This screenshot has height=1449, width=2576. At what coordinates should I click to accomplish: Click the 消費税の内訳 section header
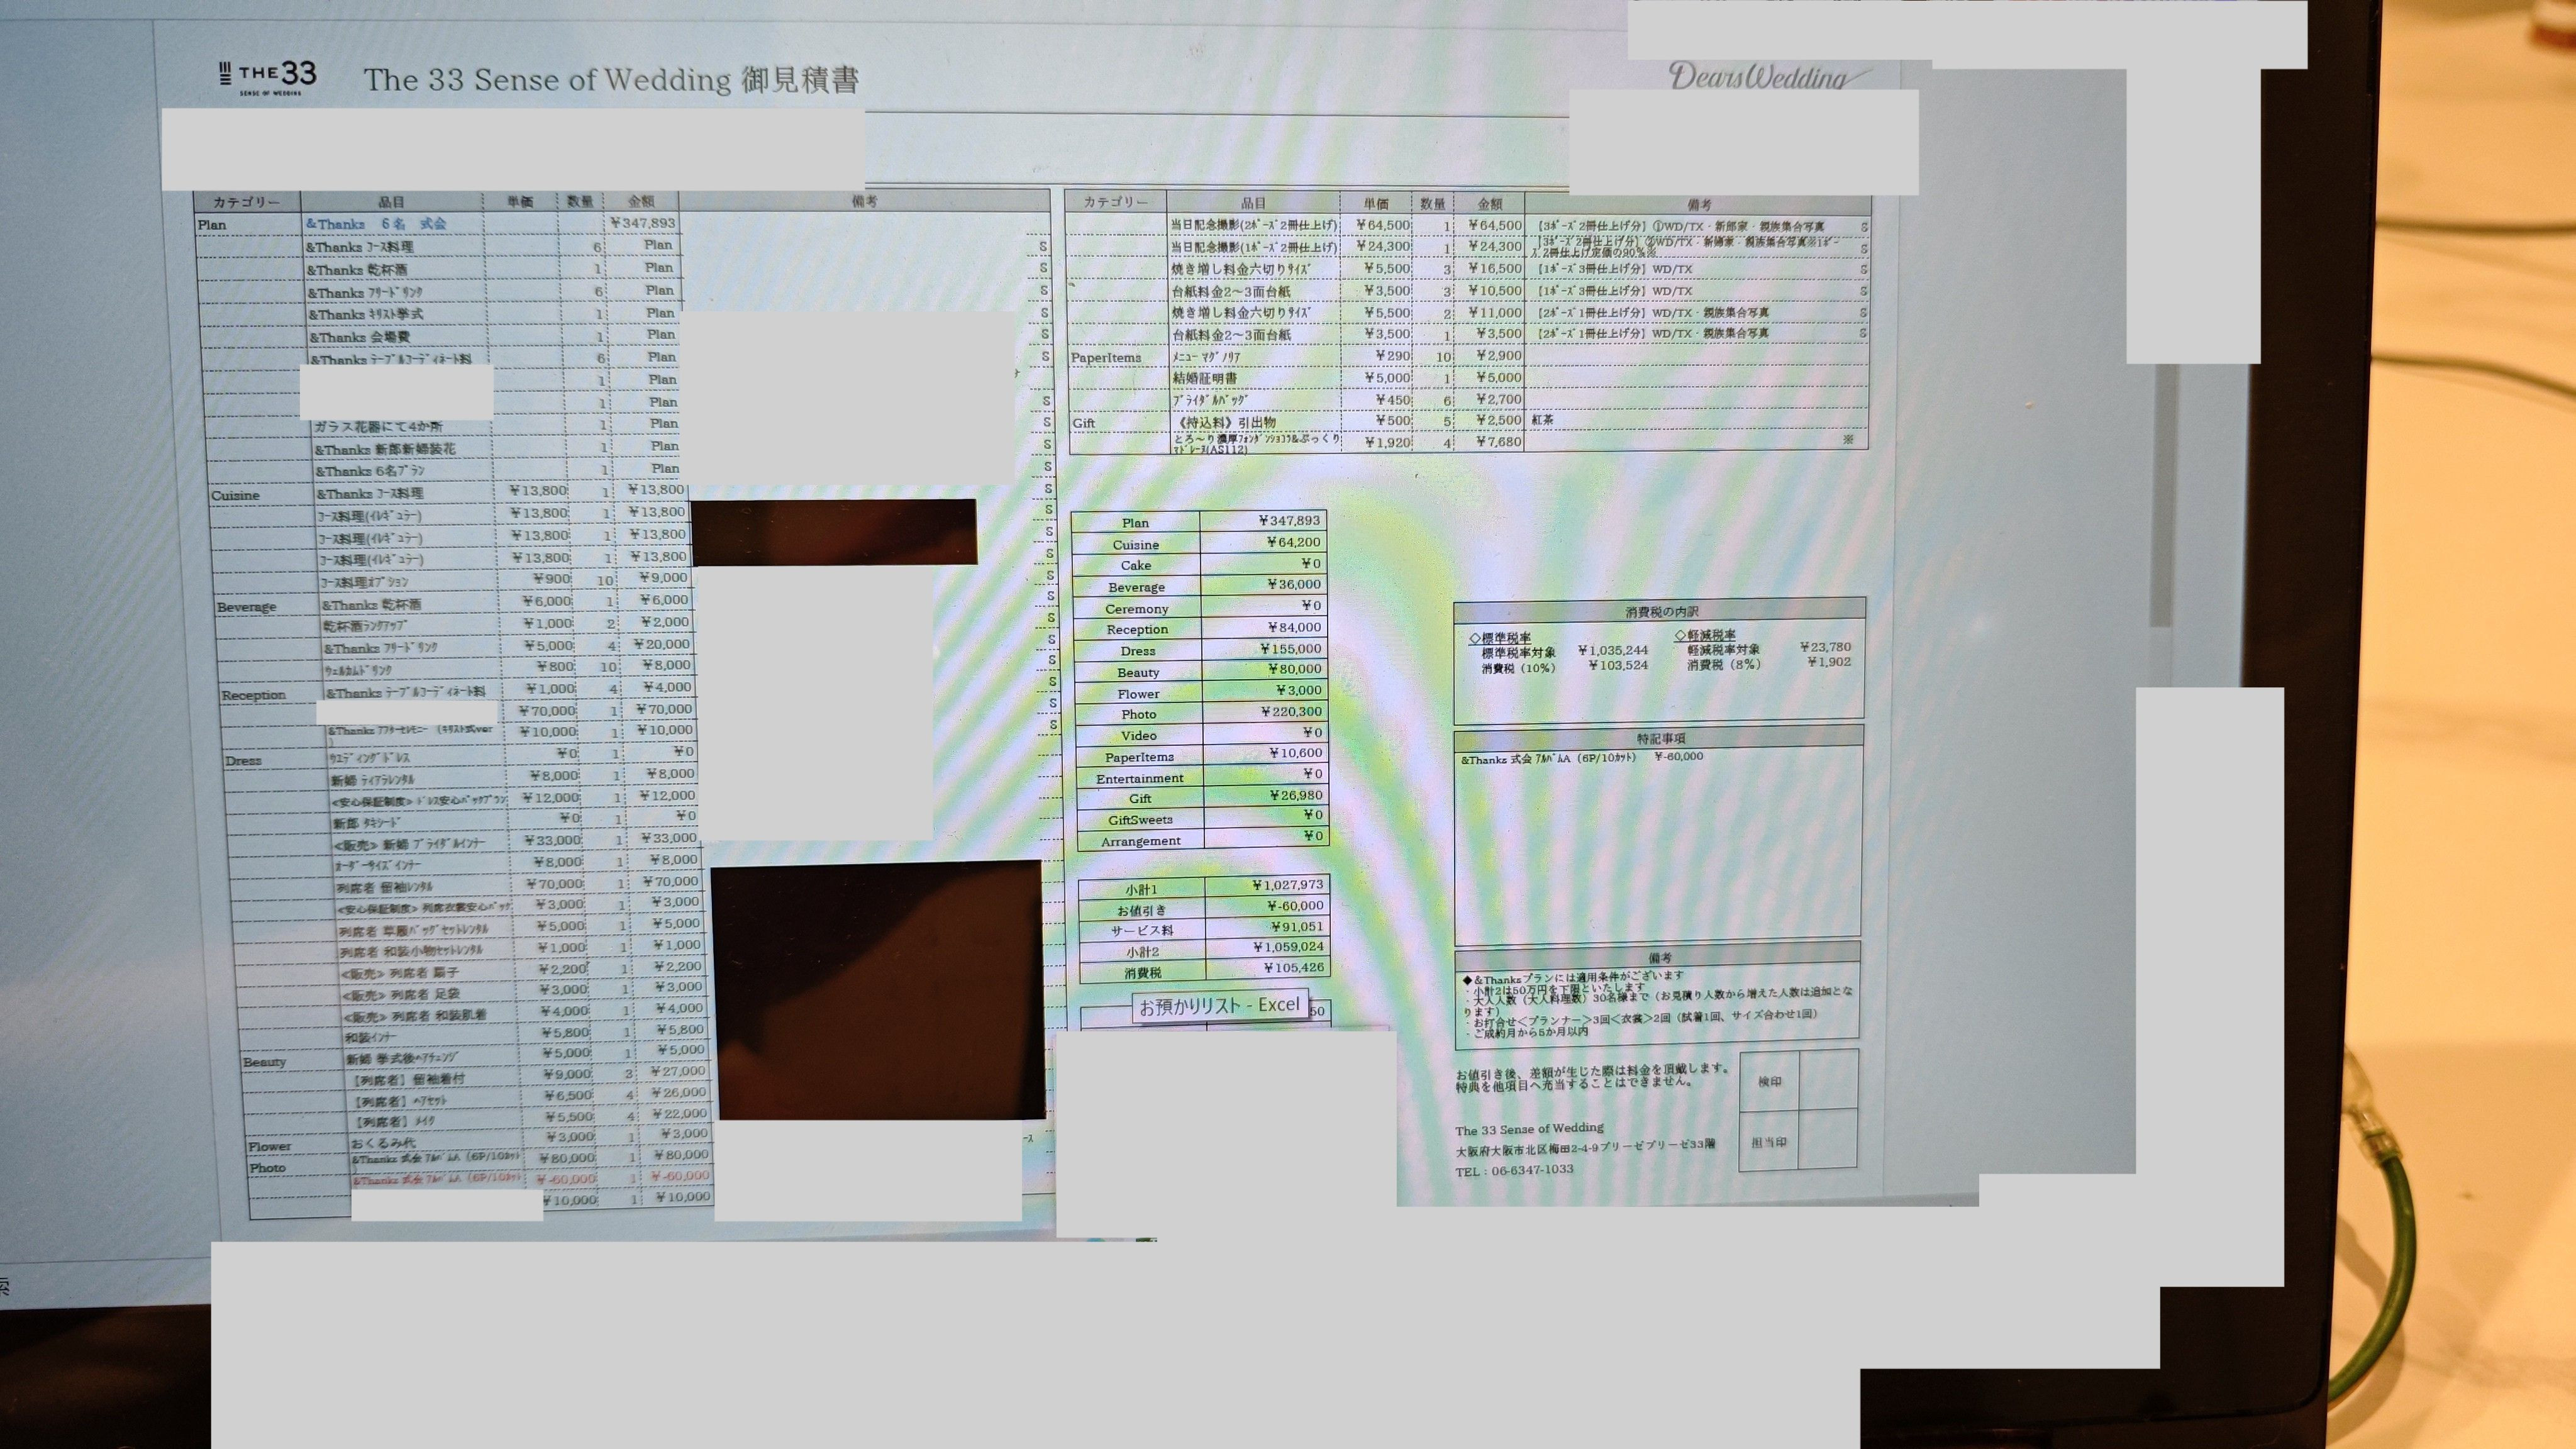point(1662,611)
